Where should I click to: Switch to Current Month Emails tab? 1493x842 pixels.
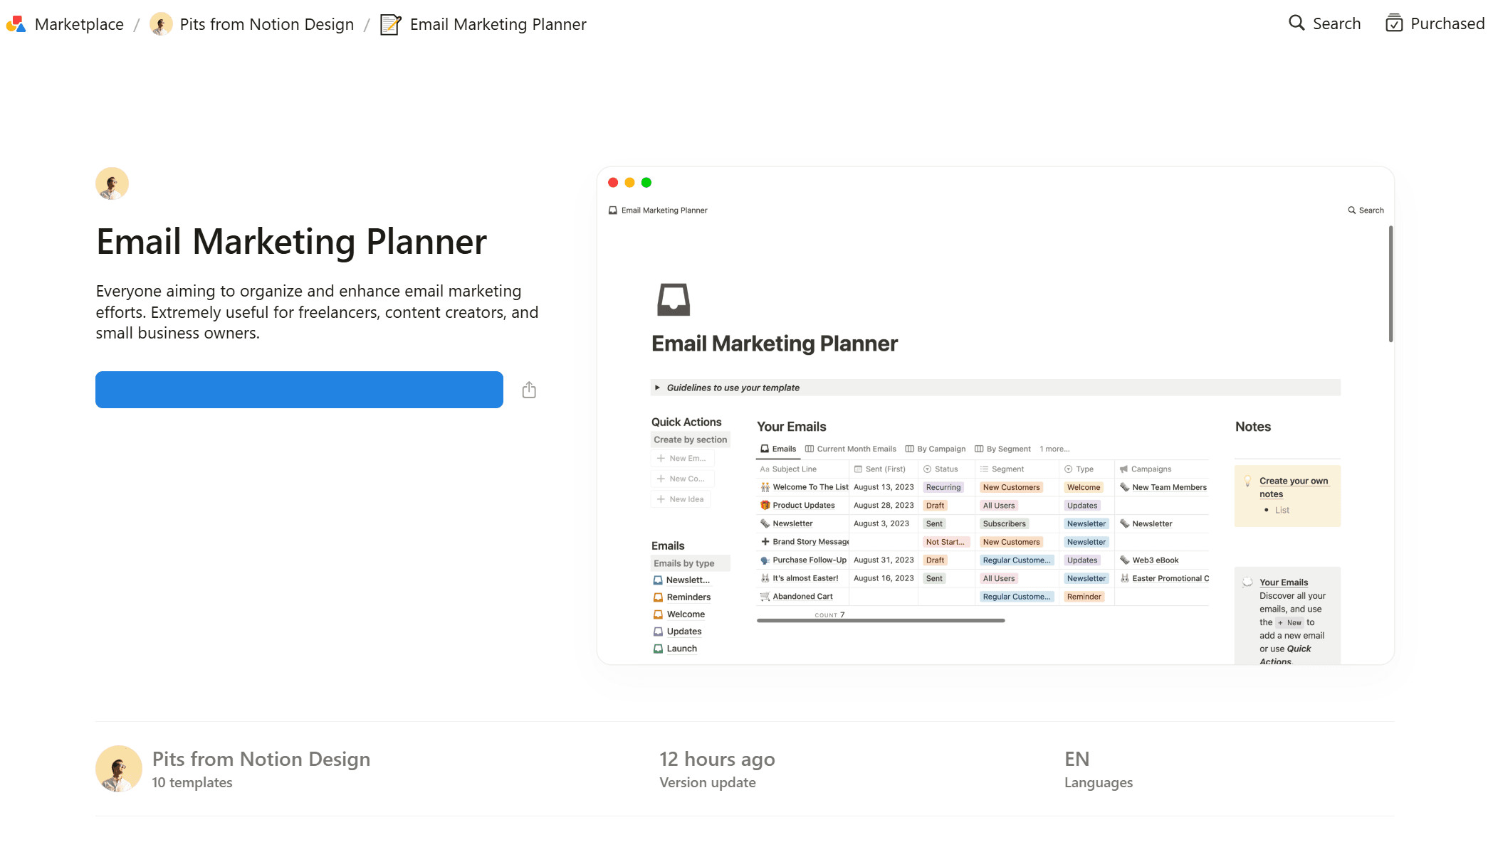point(851,449)
